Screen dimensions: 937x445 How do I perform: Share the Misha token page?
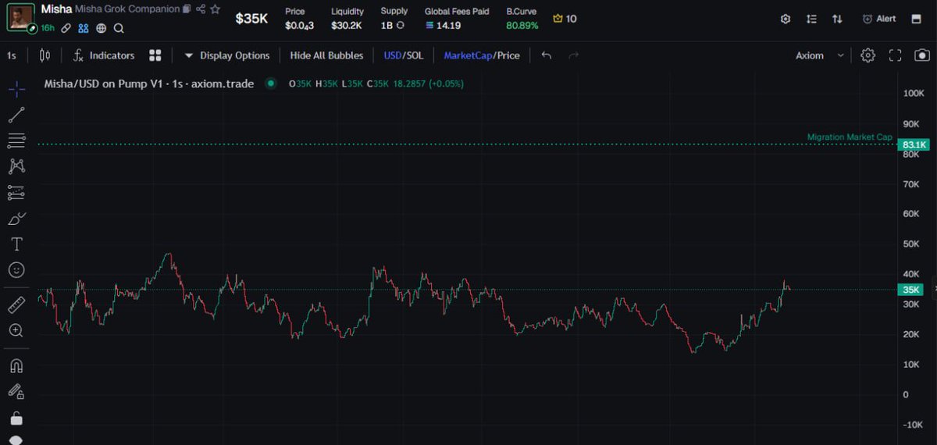pos(201,9)
